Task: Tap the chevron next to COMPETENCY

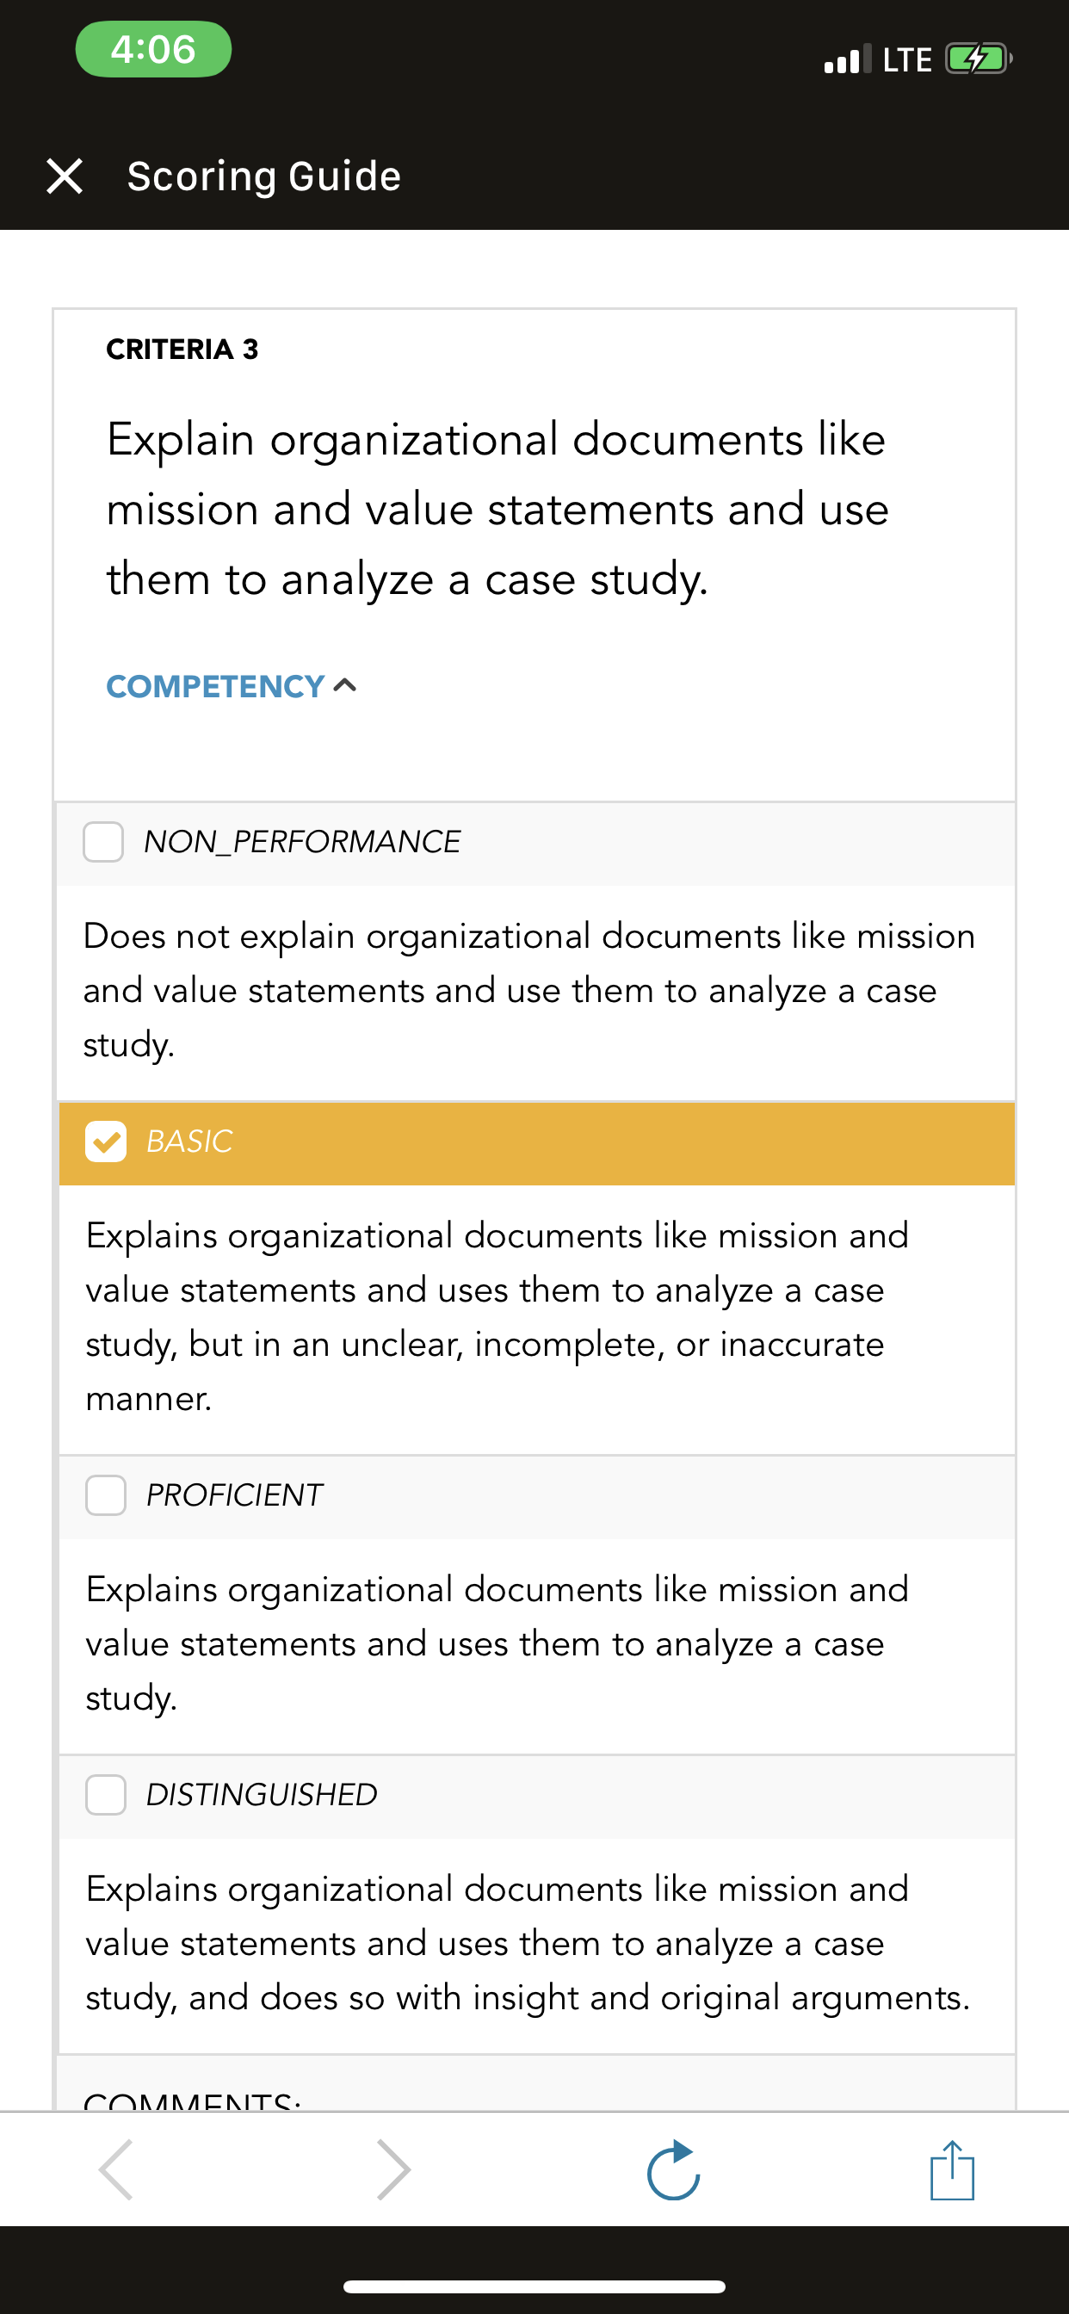Action: [x=345, y=686]
